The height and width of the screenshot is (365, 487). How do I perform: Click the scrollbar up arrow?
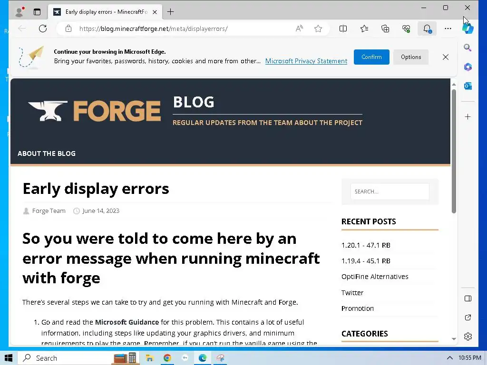tap(454, 85)
